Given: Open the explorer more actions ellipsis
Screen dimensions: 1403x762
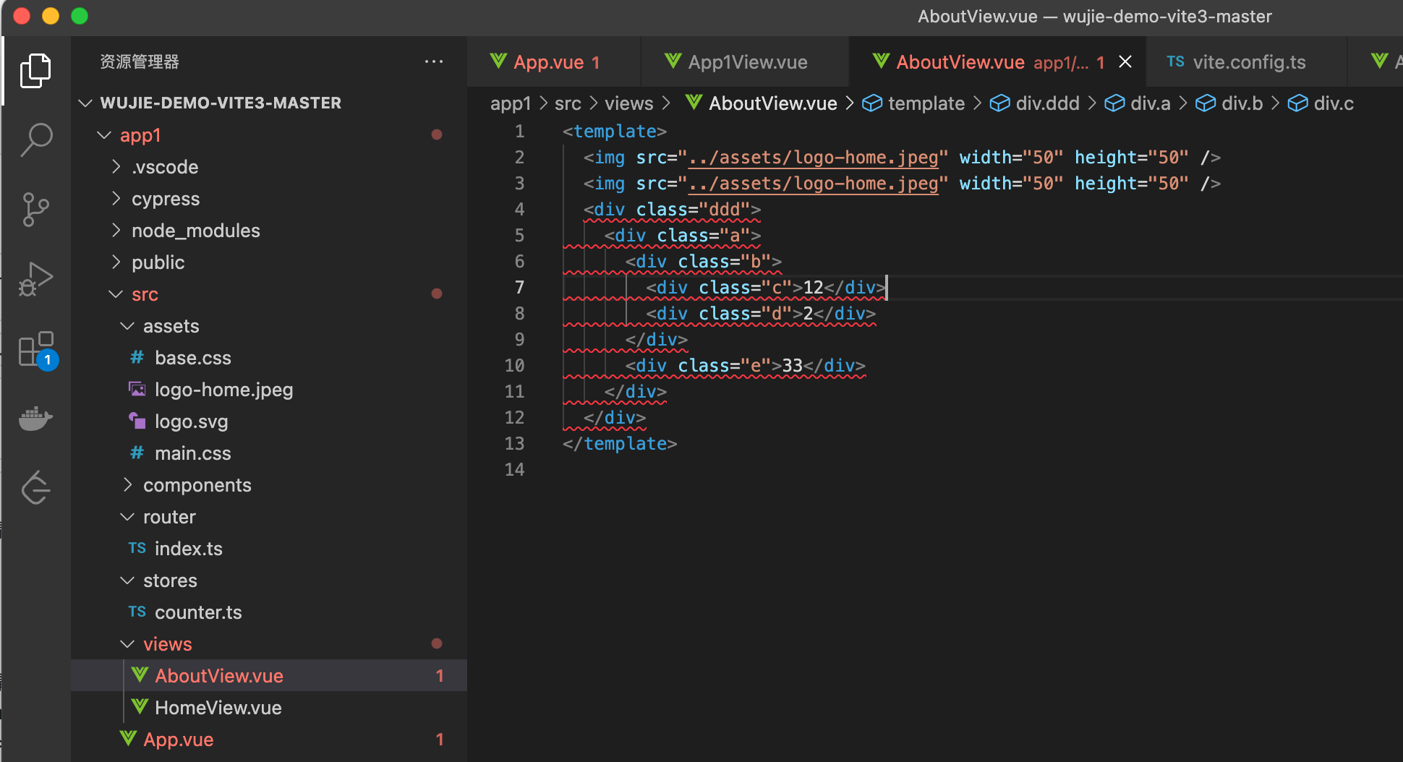Looking at the screenshot, I should tap(434, 62).
